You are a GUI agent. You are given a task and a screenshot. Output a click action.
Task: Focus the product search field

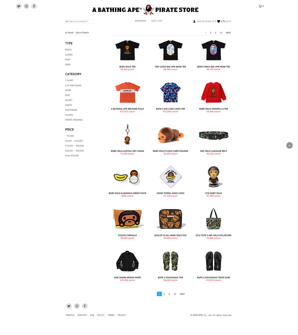(79, 22)
